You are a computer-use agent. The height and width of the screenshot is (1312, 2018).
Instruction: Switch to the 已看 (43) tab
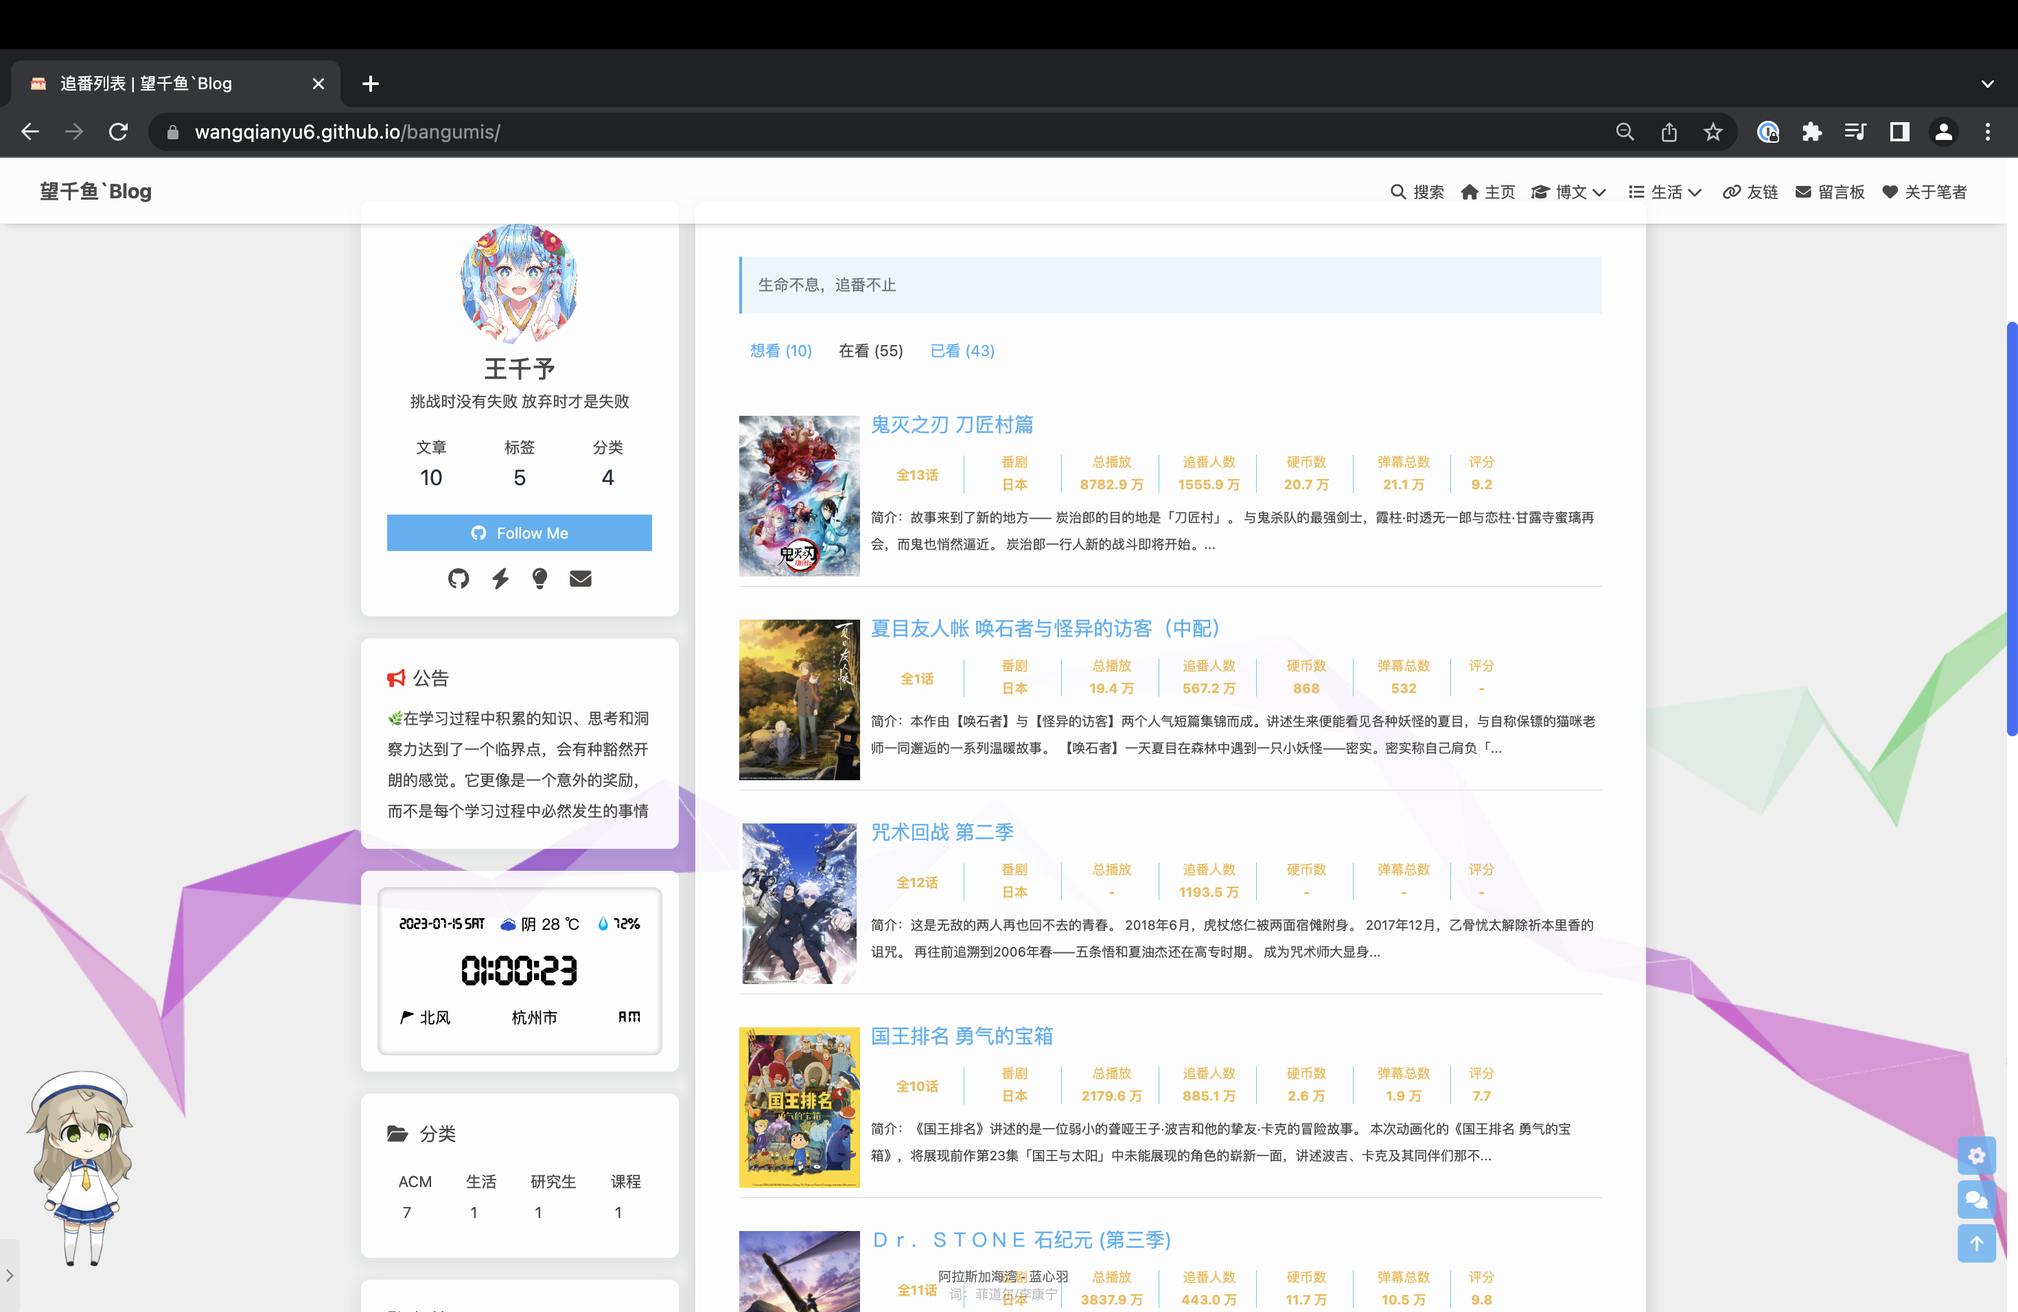[962, 350]
